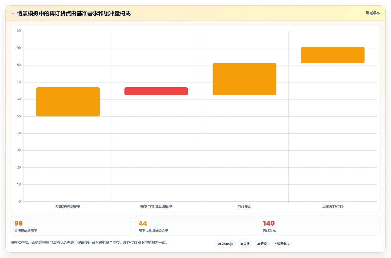This screenshot has width=391, height=258.
Task: Click the orange 基准提前期需求 bar
Action: (68, 102)
